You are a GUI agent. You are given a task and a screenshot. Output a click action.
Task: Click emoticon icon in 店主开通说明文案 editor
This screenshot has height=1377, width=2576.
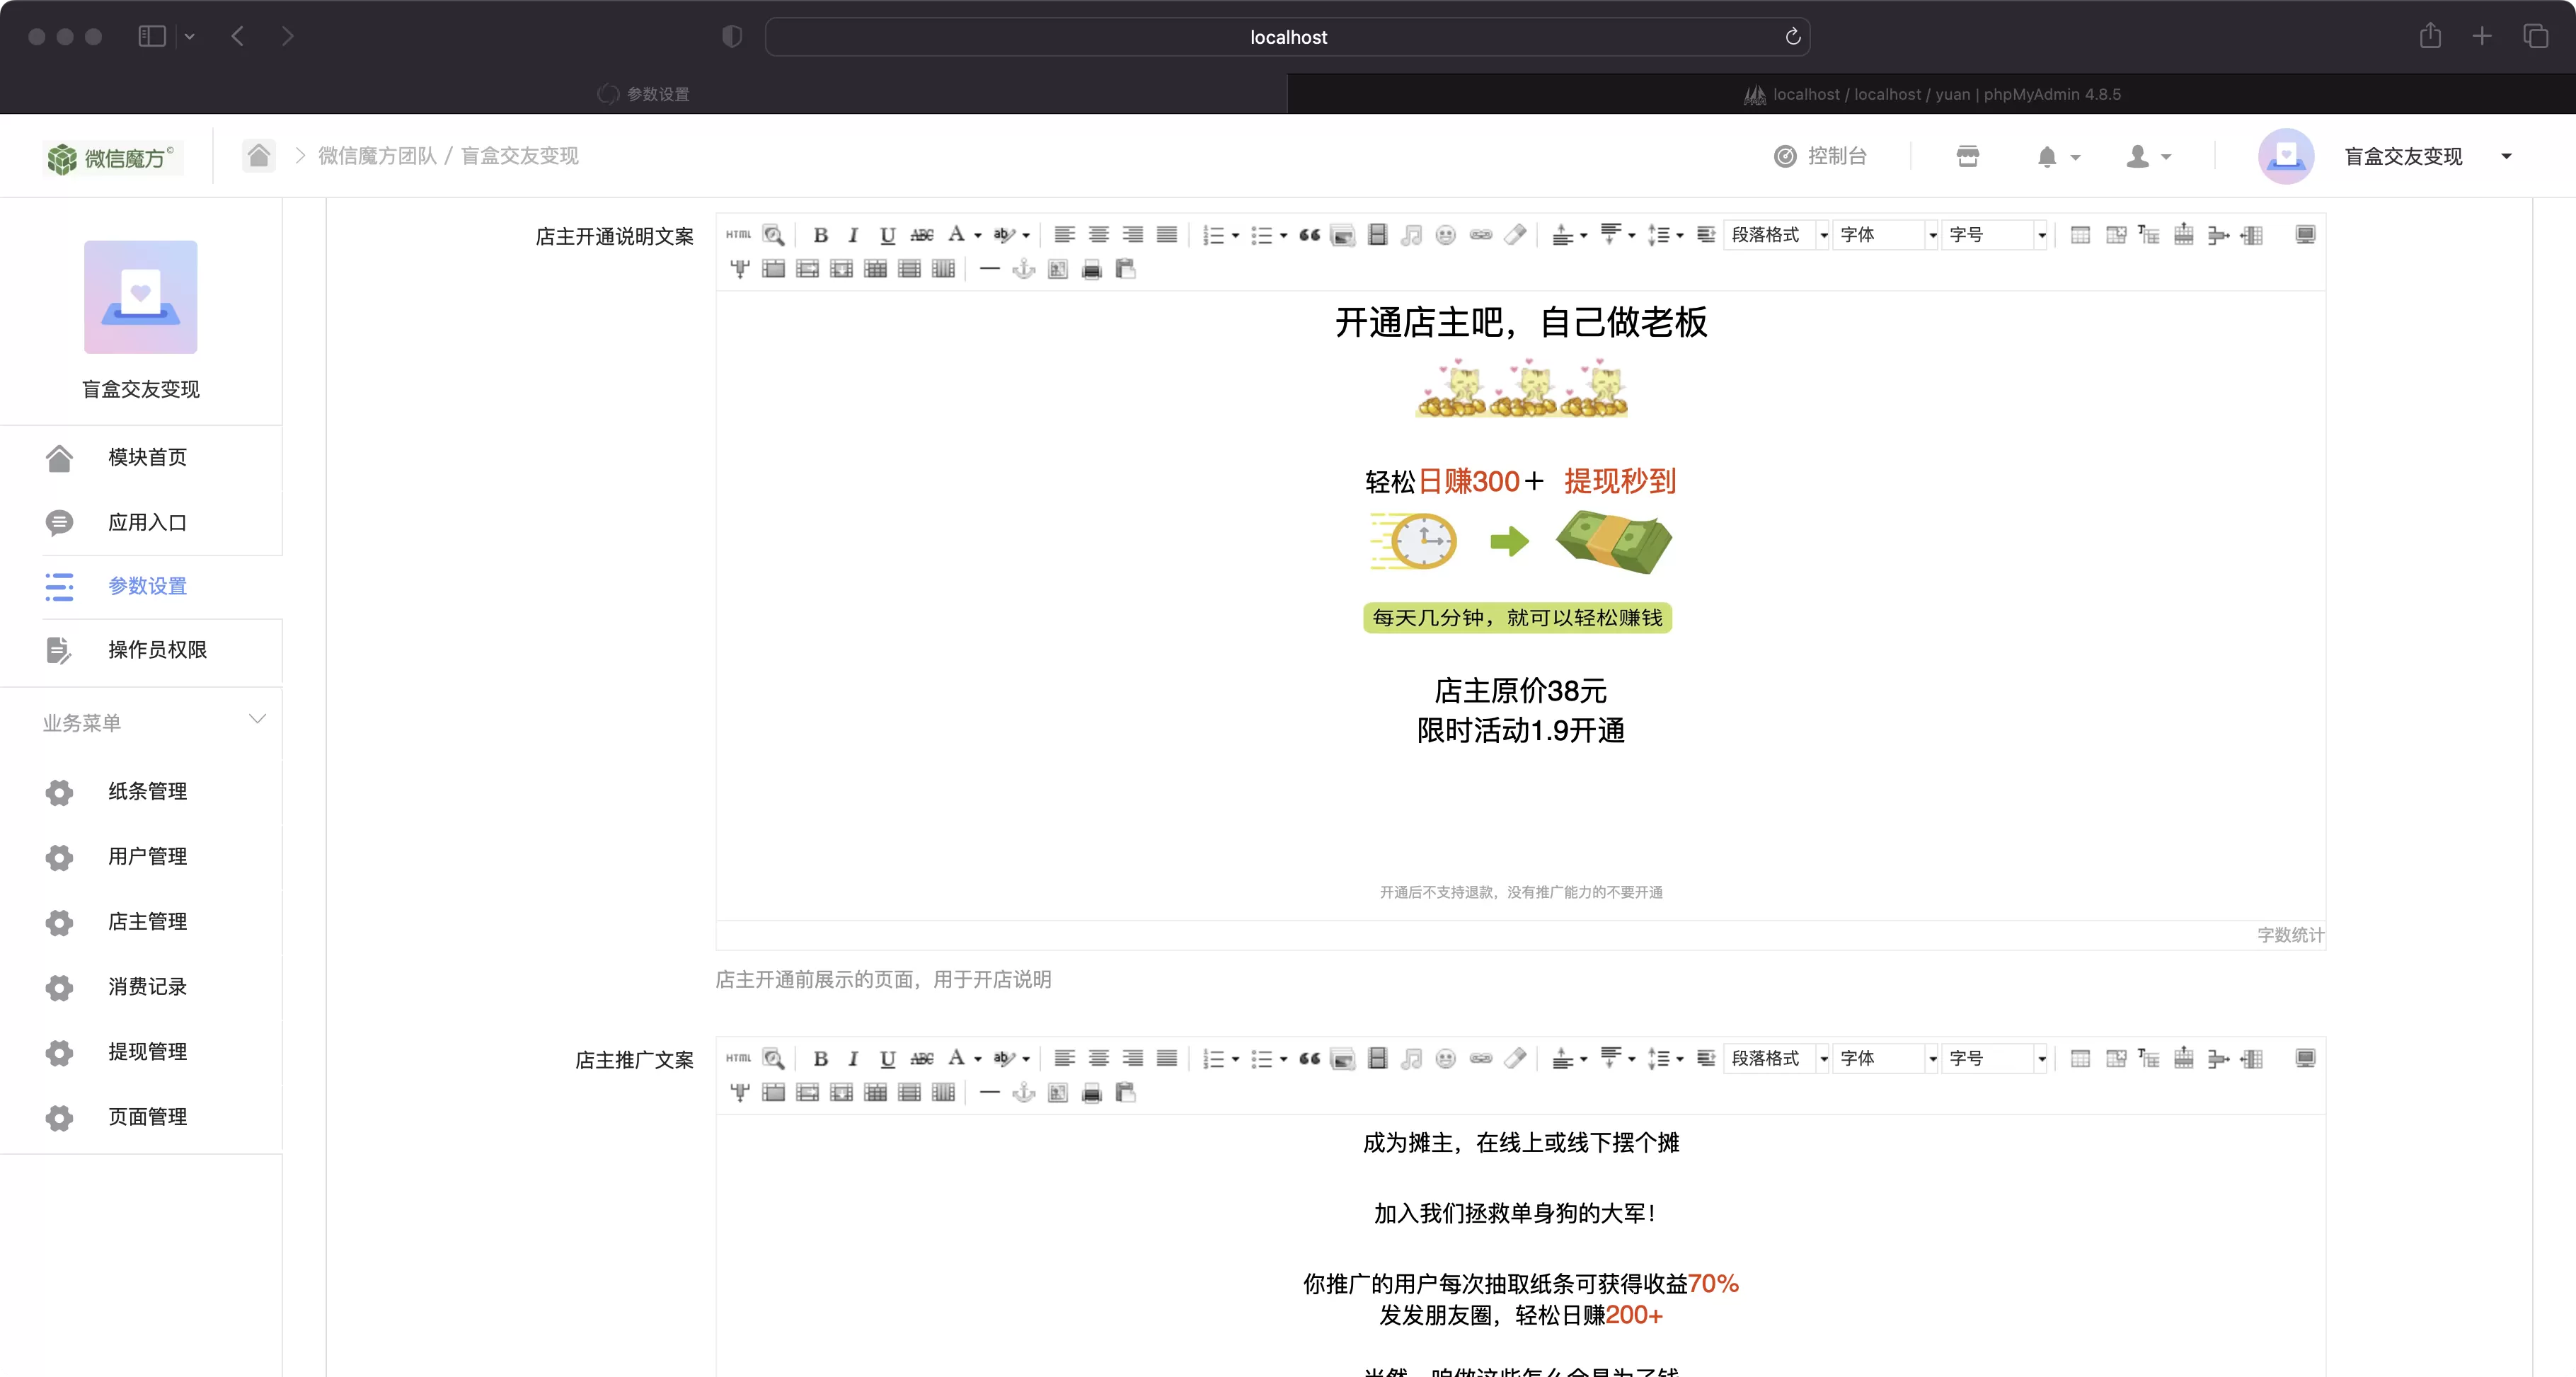point(1445,235)
